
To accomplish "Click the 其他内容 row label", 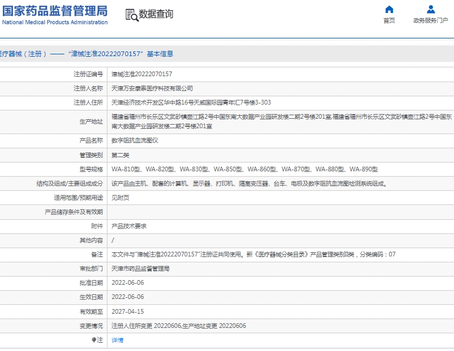I will click(x=91, y=240).
